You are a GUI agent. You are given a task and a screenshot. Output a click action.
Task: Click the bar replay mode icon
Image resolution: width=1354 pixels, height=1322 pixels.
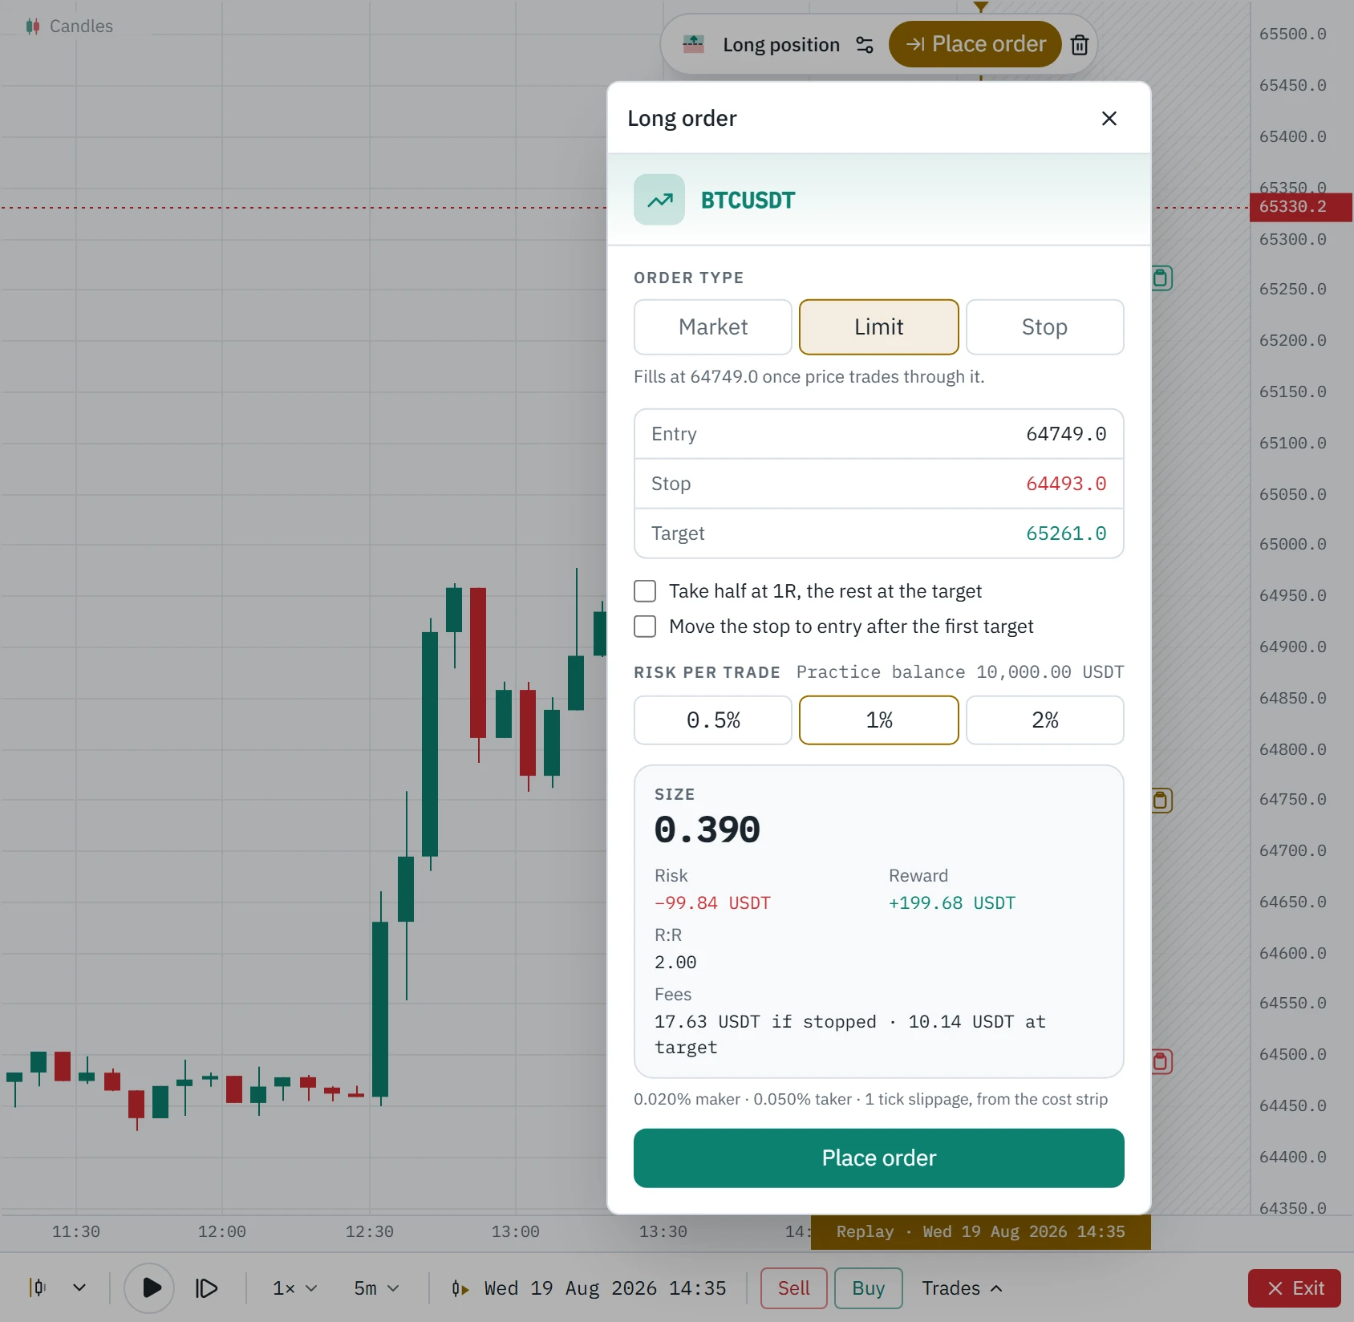click(38, 1288)
